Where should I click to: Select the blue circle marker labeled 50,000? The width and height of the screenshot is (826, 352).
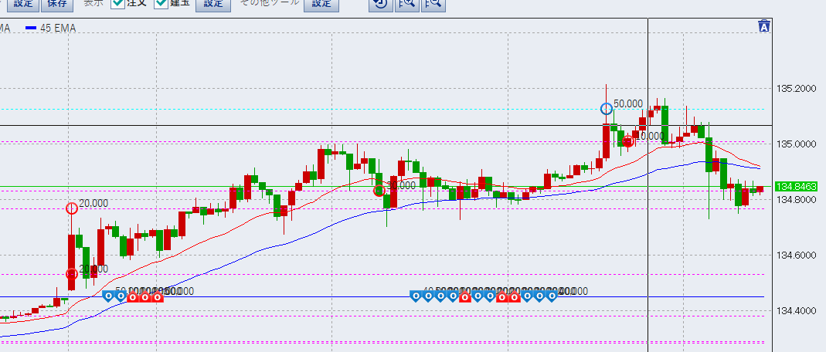click(607, 109)
